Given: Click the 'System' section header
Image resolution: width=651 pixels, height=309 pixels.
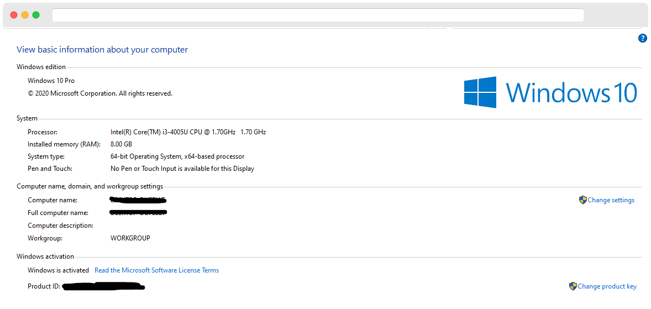Looking at the screenshot, I should point(27,119).
